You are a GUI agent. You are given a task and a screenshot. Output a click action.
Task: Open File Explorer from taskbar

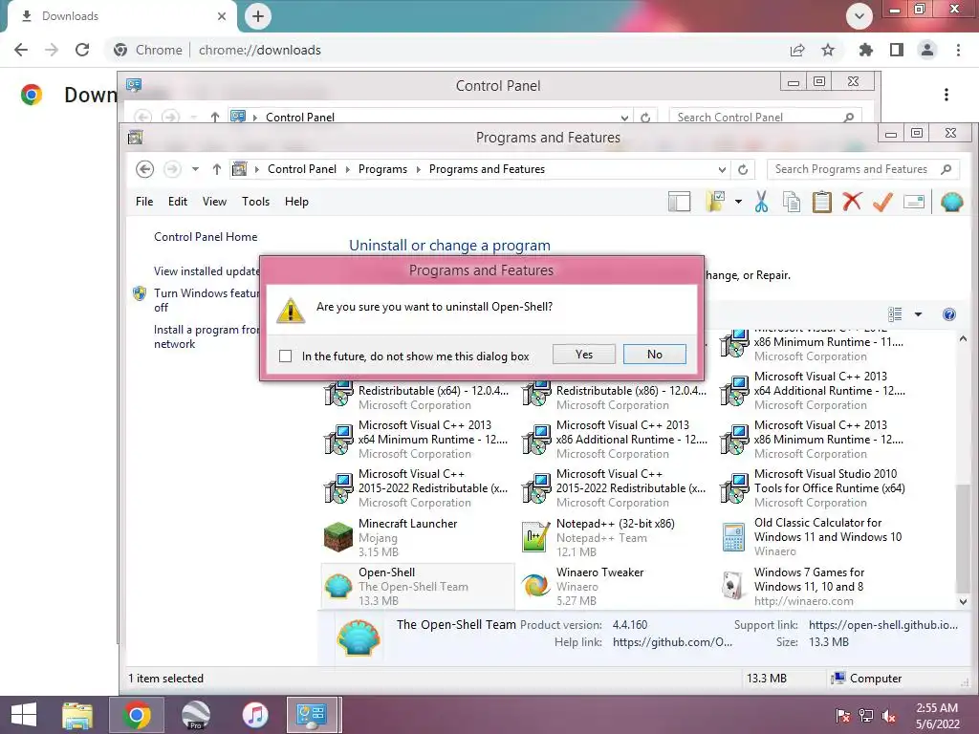coord(77,715)
